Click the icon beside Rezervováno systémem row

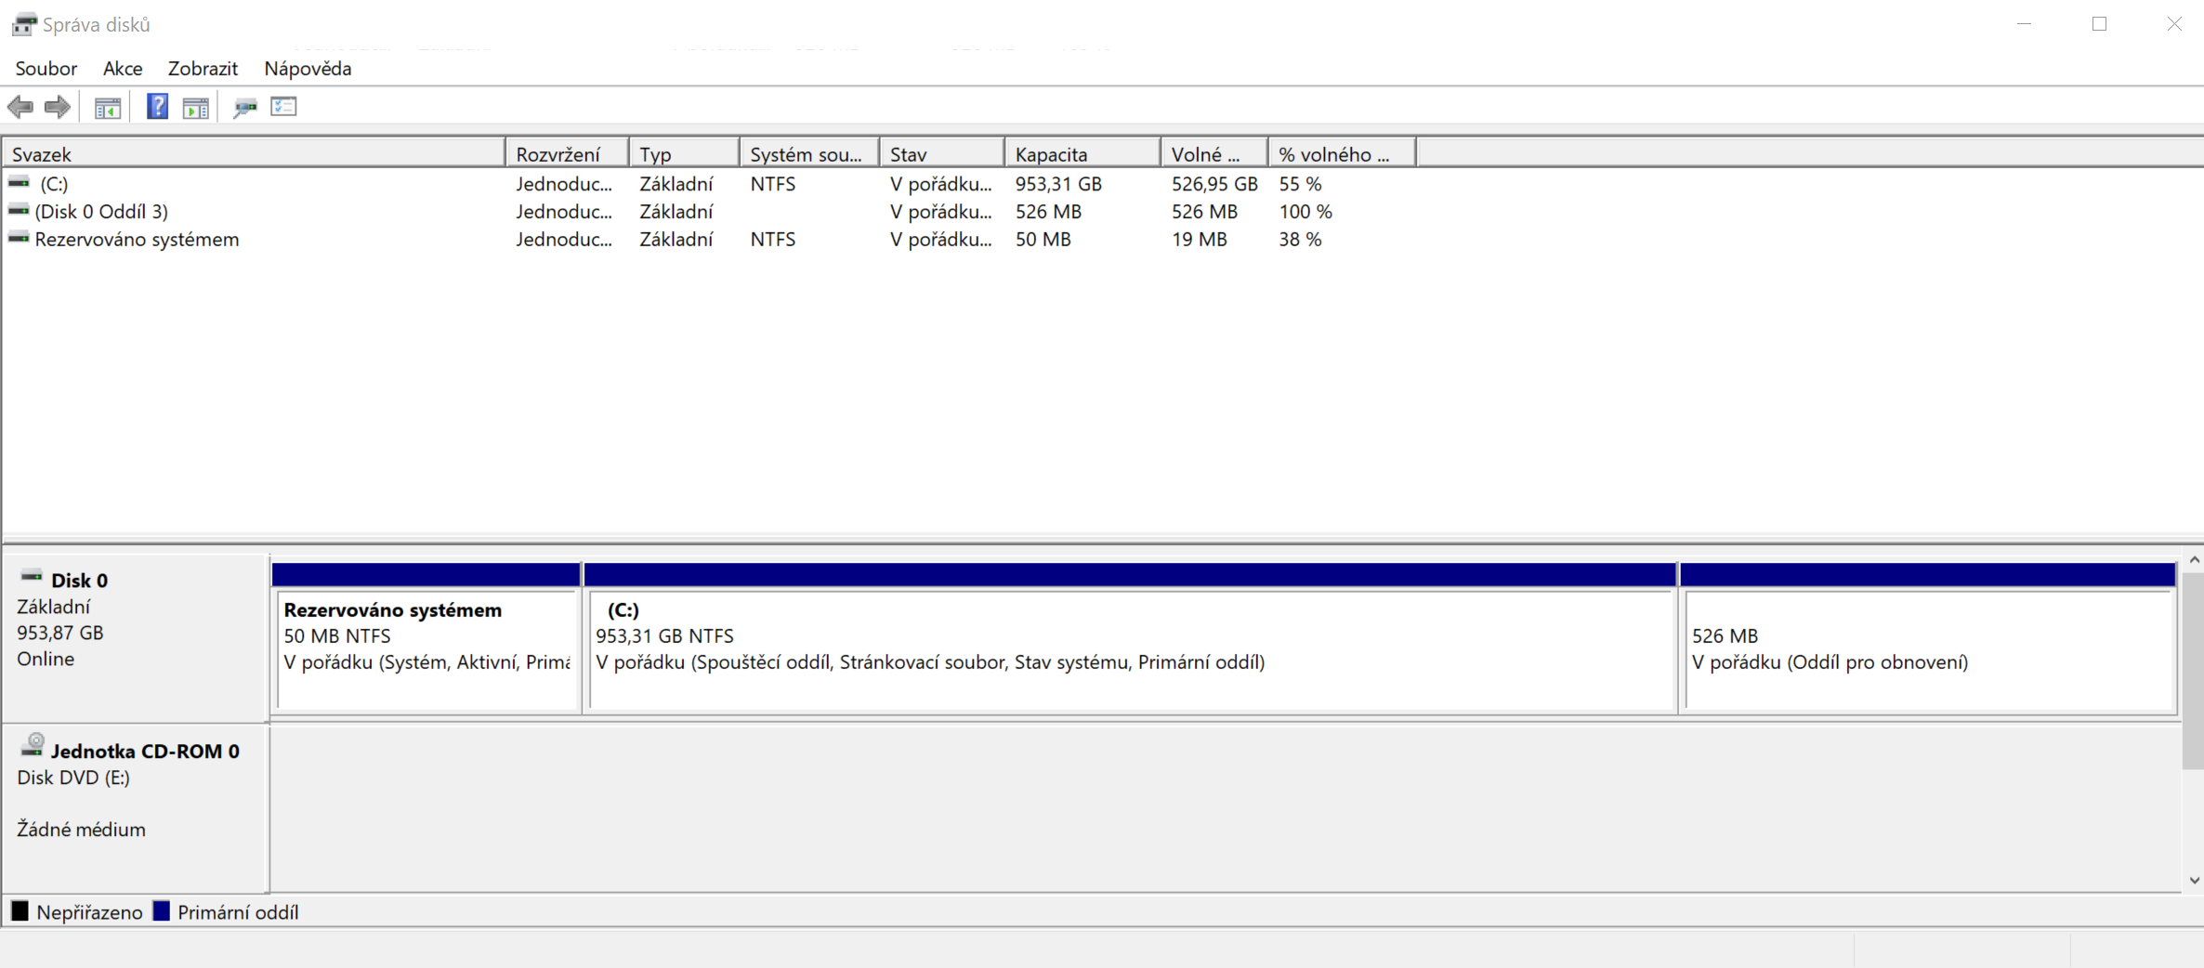pyautogui.click(x=19, y=239)
